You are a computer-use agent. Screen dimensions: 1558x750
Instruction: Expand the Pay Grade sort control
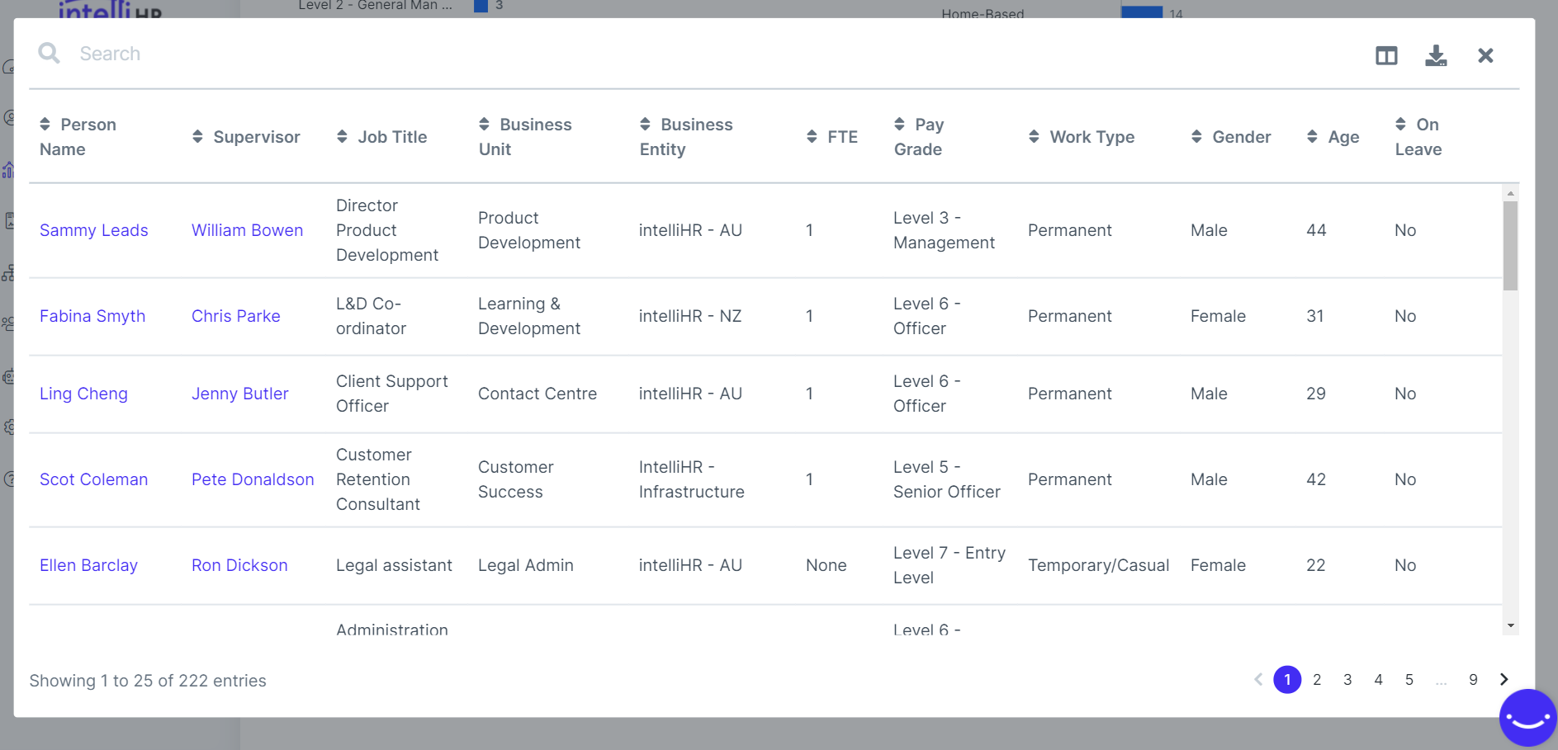[x=899, y=125]
